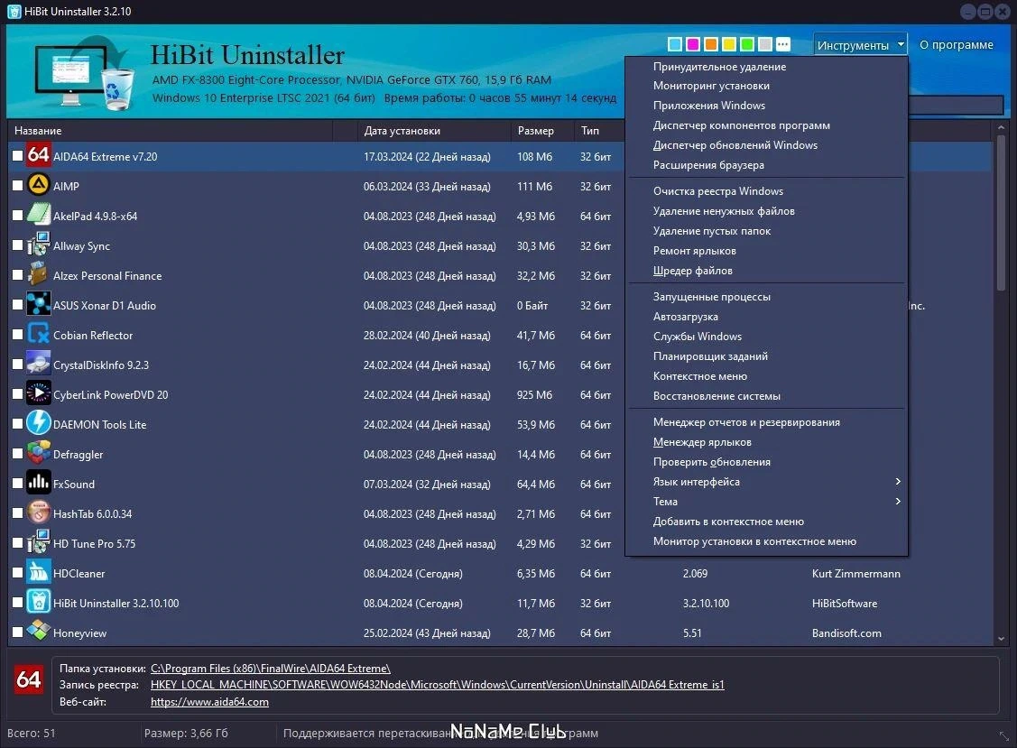Open the https://www.aida64.com link

(209, 702)
